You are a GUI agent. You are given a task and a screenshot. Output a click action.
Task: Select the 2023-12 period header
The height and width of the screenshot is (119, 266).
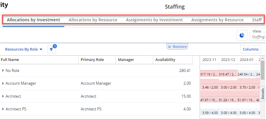228,60
